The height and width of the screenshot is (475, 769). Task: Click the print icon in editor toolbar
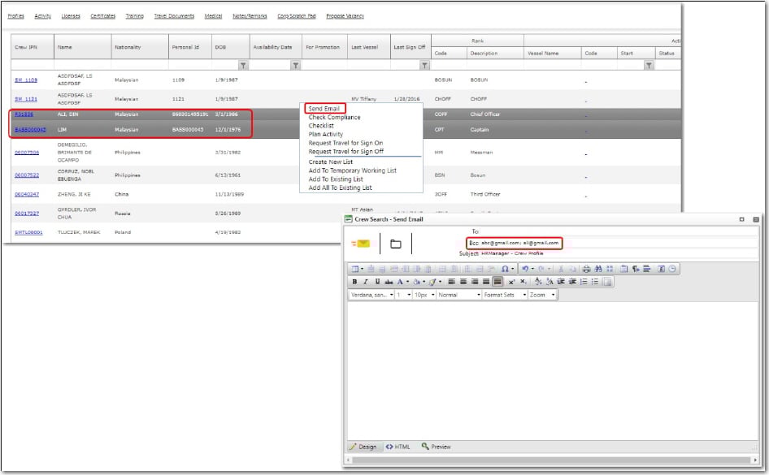click(587, 269)
